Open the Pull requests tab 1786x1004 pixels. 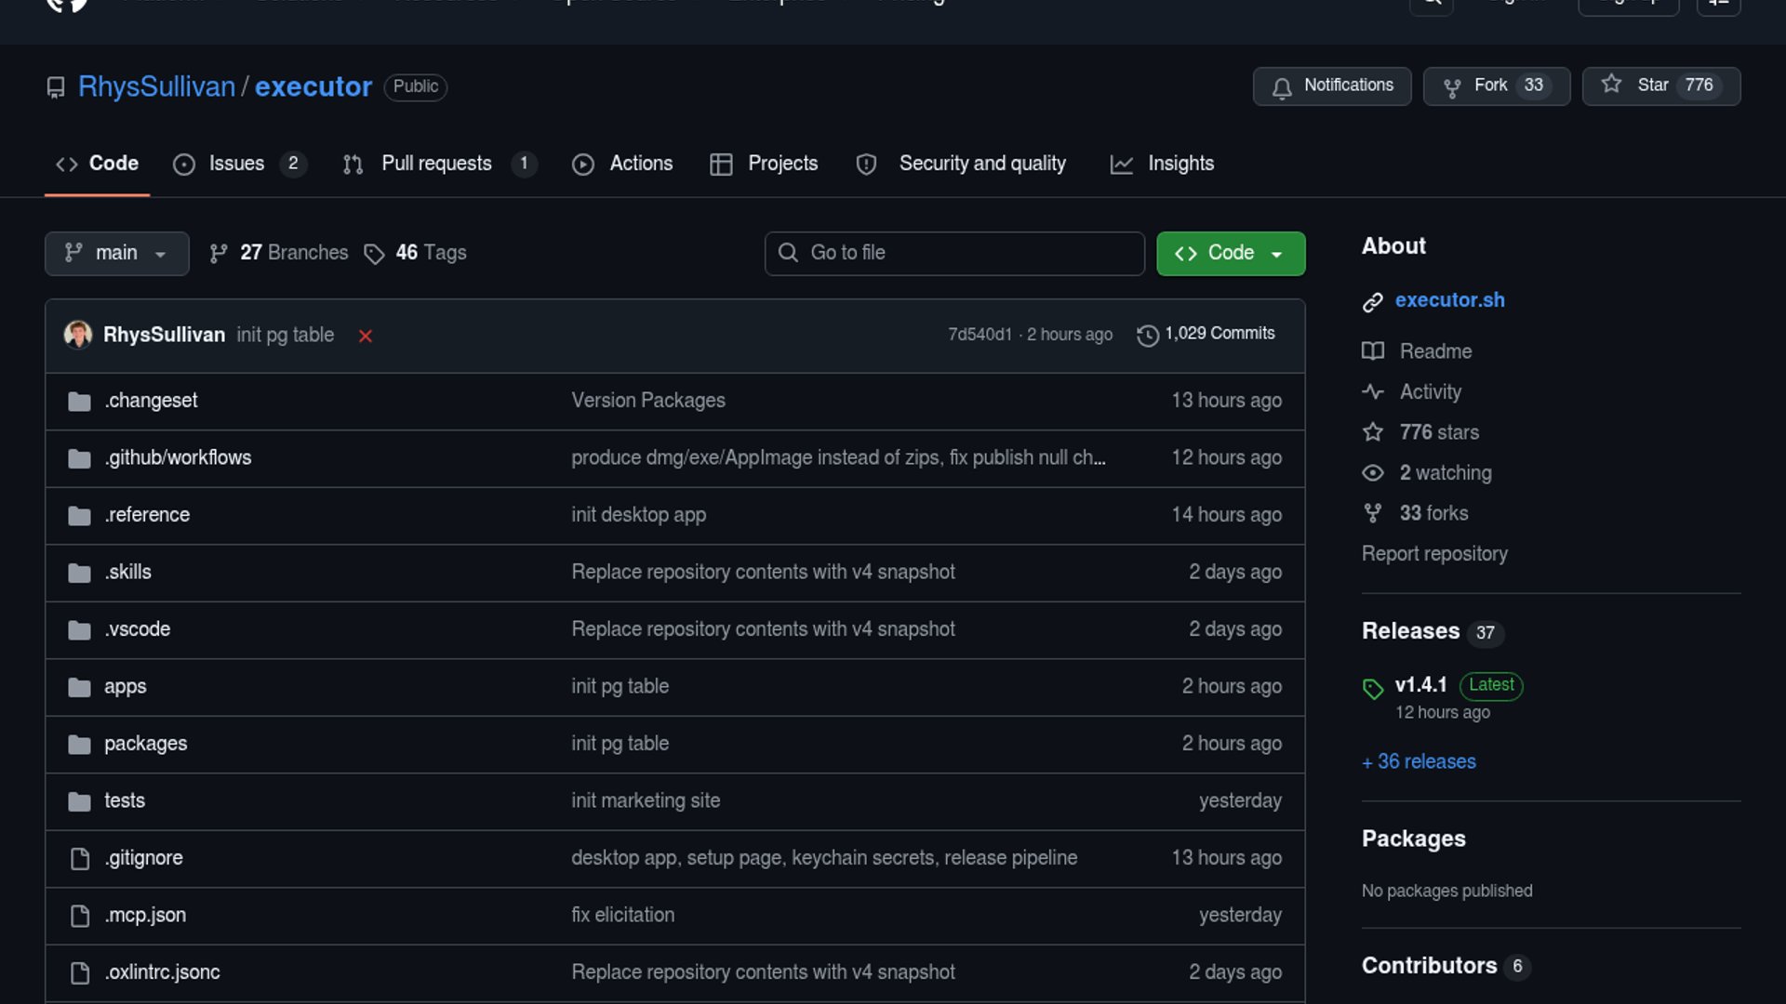coord(436,164)
